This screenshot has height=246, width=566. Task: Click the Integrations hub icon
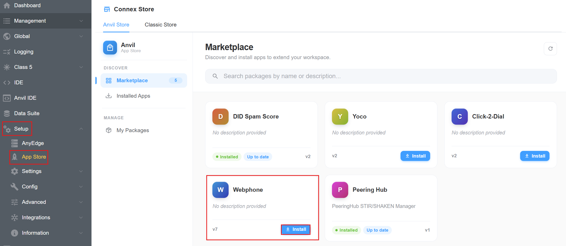click(x=15, y=217)
